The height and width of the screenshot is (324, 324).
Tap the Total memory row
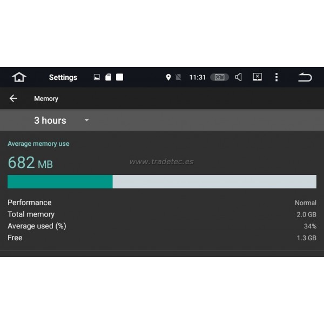coord(162,214)
